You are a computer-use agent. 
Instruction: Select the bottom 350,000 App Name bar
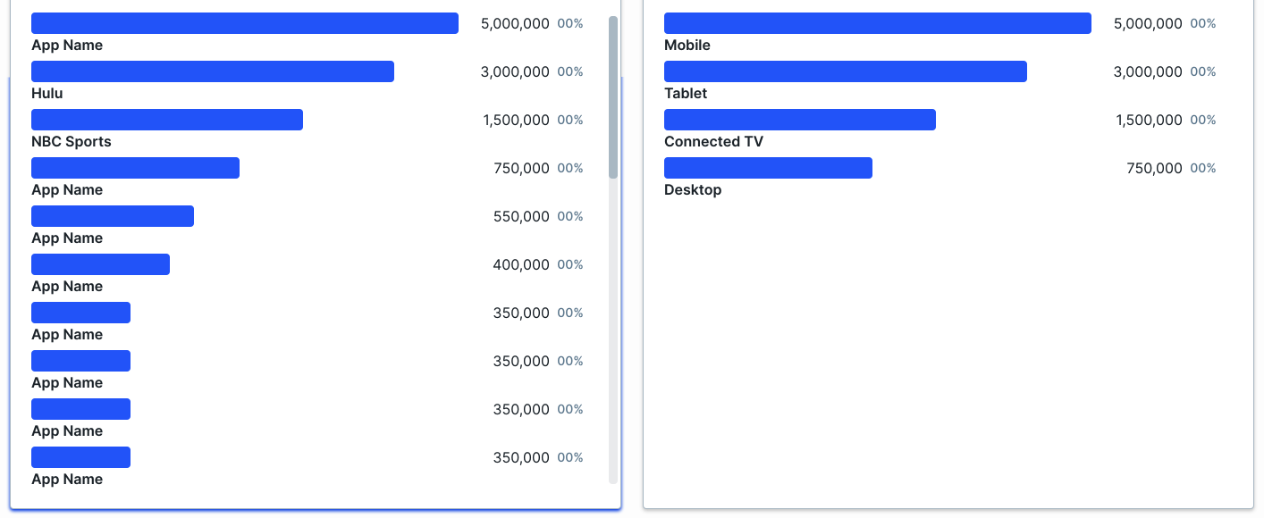[80, 456]
